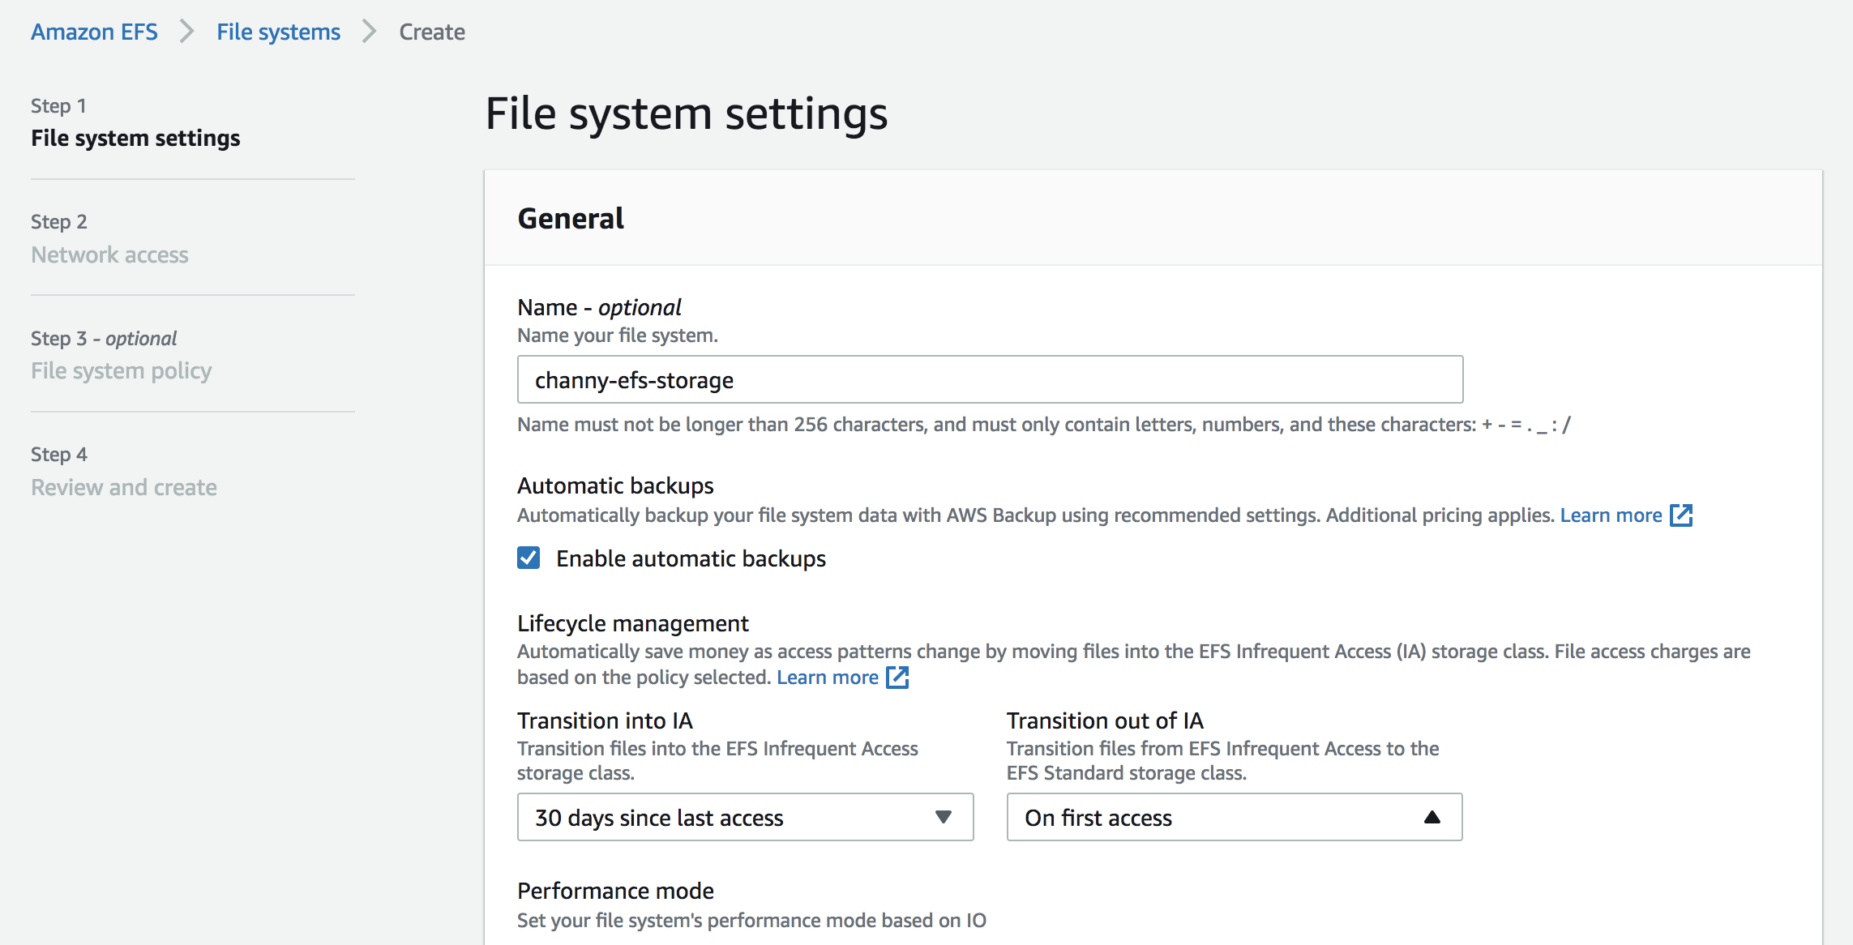Click external link icon beside Automatic backups Learn more

pyautogui.click(x=1681, y=515)
